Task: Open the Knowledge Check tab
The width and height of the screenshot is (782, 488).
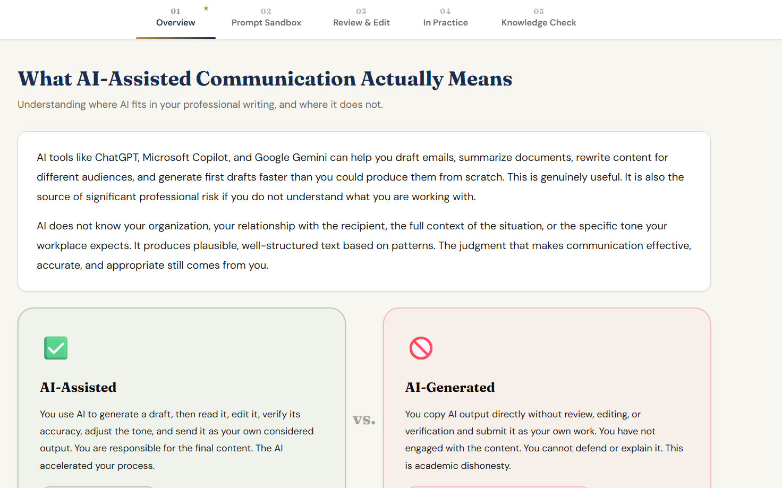Action: [539, 19]
